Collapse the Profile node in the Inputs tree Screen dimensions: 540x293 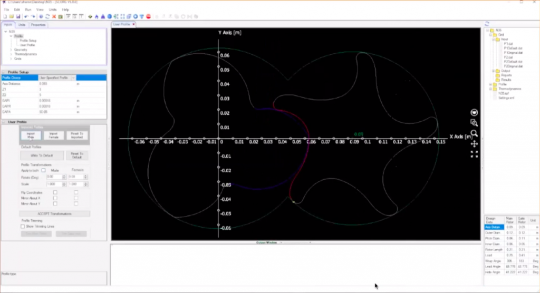coord(11,36)
